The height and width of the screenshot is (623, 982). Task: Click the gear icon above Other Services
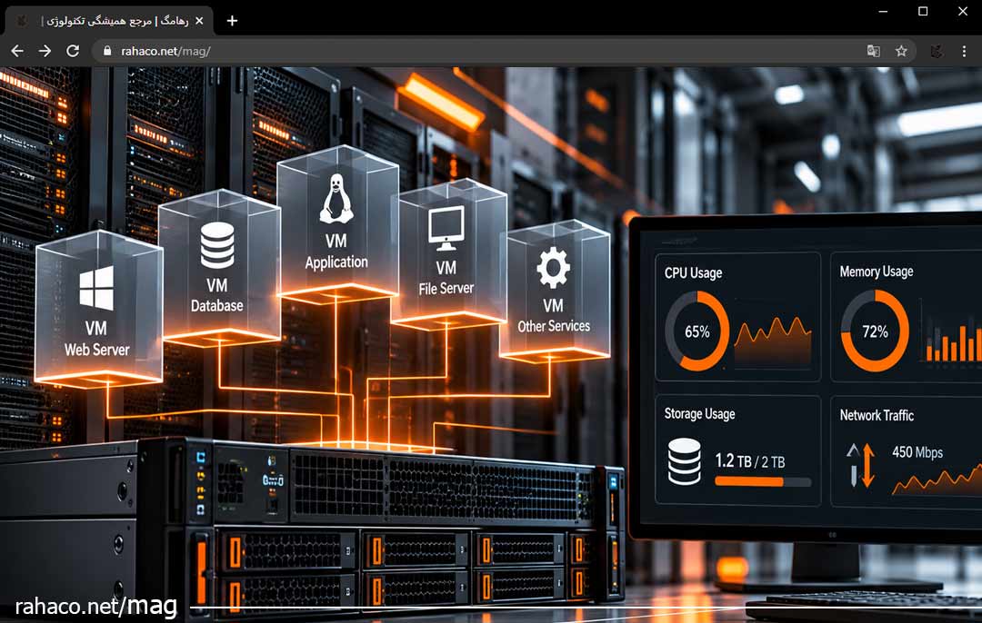[x=553, y=267]
